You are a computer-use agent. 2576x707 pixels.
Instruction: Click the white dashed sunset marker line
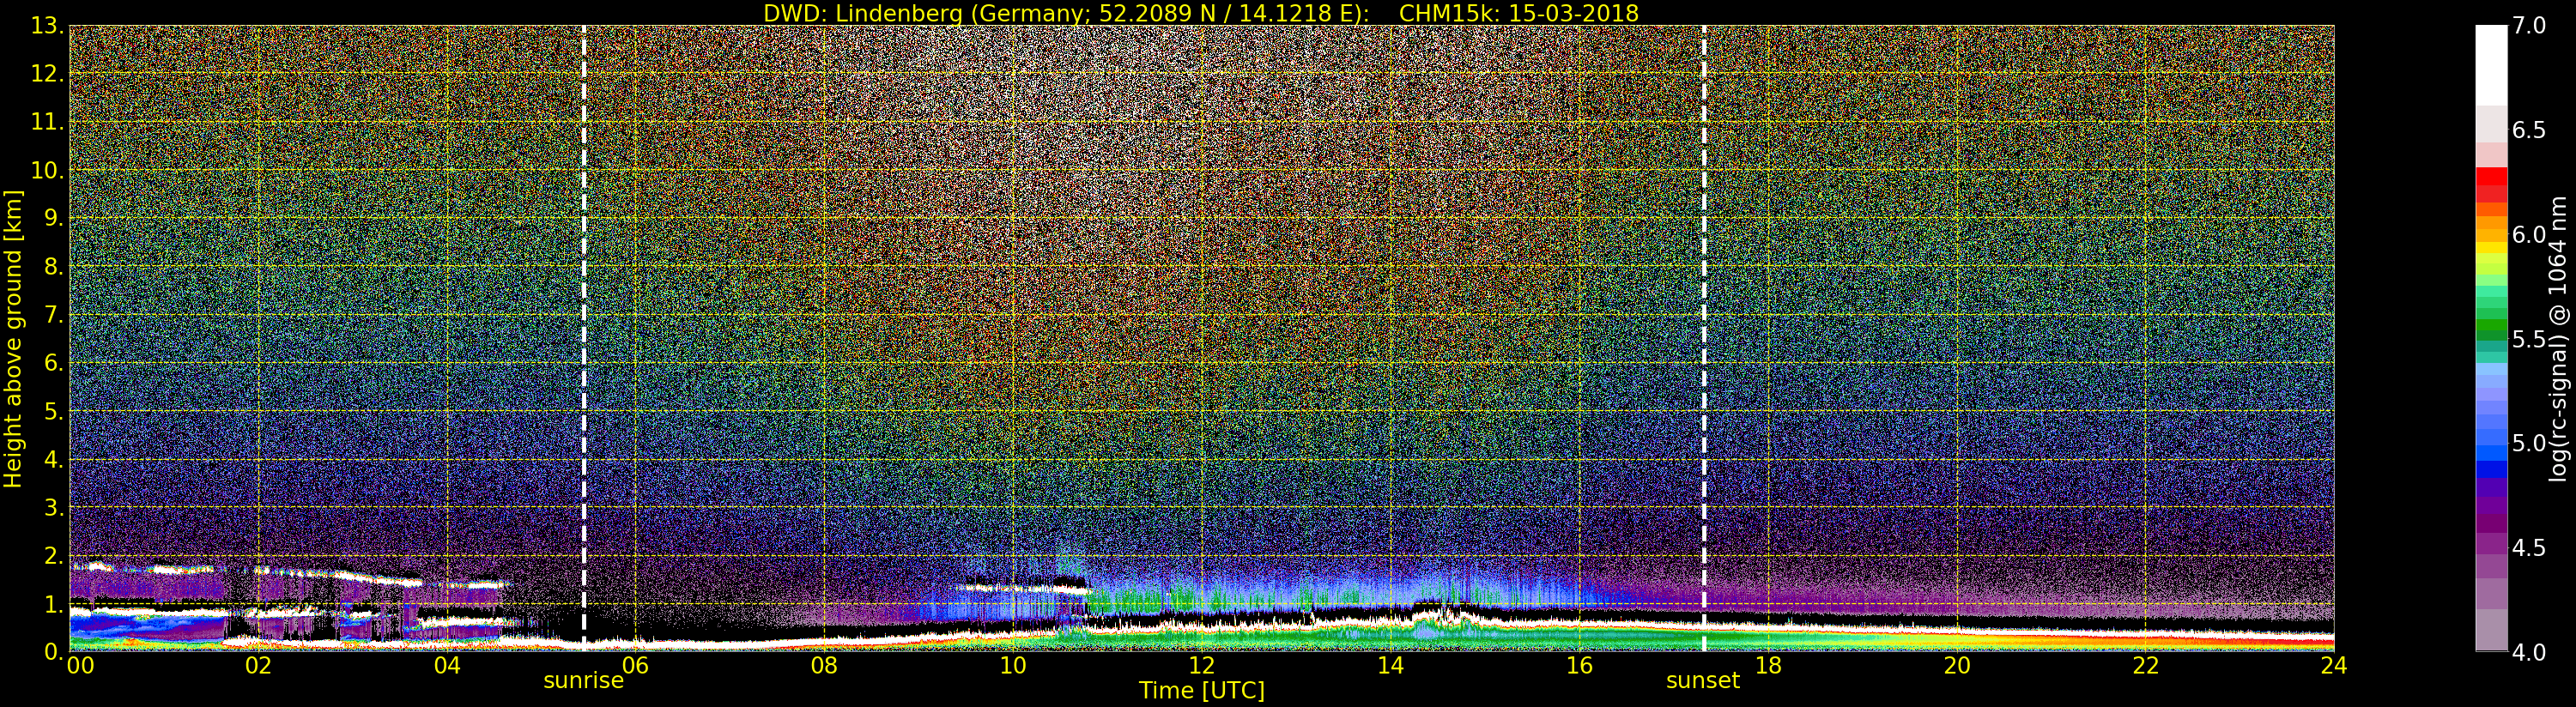pyautogui.click(x=1704, y=338)
